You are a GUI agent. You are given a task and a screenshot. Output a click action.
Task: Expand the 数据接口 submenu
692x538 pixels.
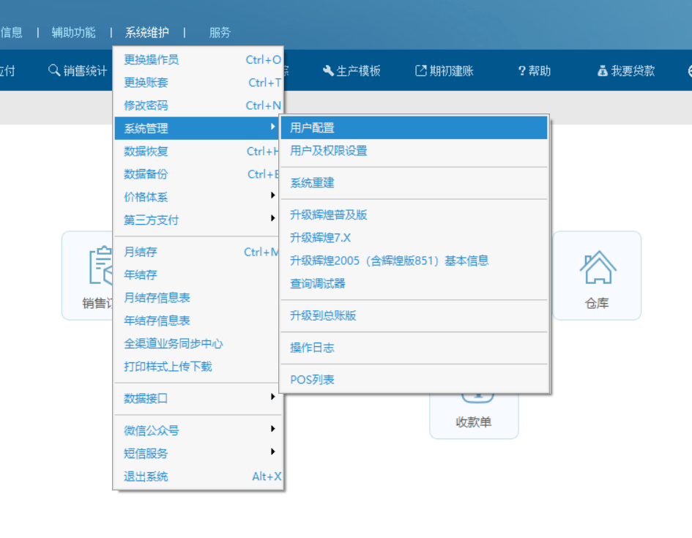tap(198, 398)
